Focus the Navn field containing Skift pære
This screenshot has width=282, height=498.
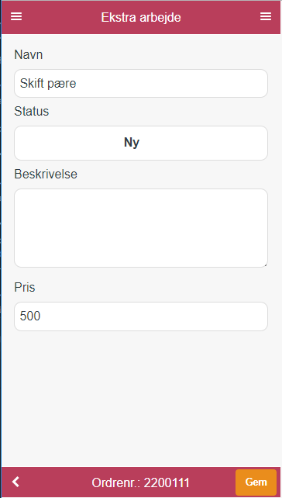[141, 84]
